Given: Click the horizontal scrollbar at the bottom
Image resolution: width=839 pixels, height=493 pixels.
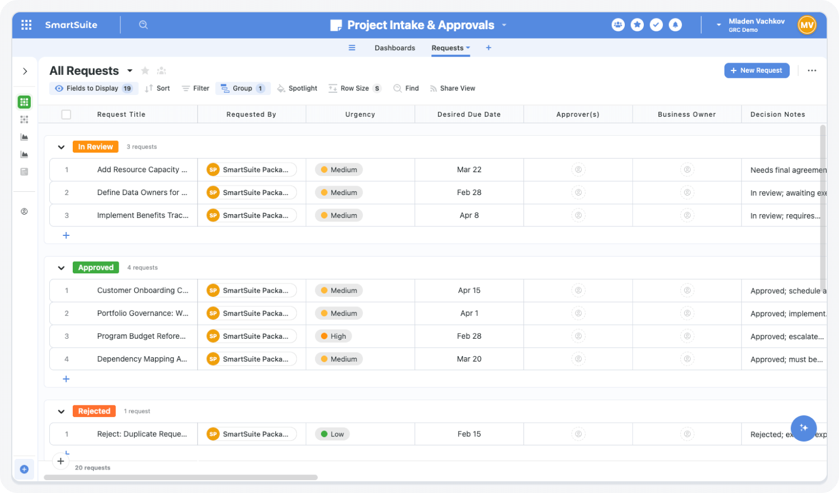Looking at the screenshot, I should (x=181, y=477).
